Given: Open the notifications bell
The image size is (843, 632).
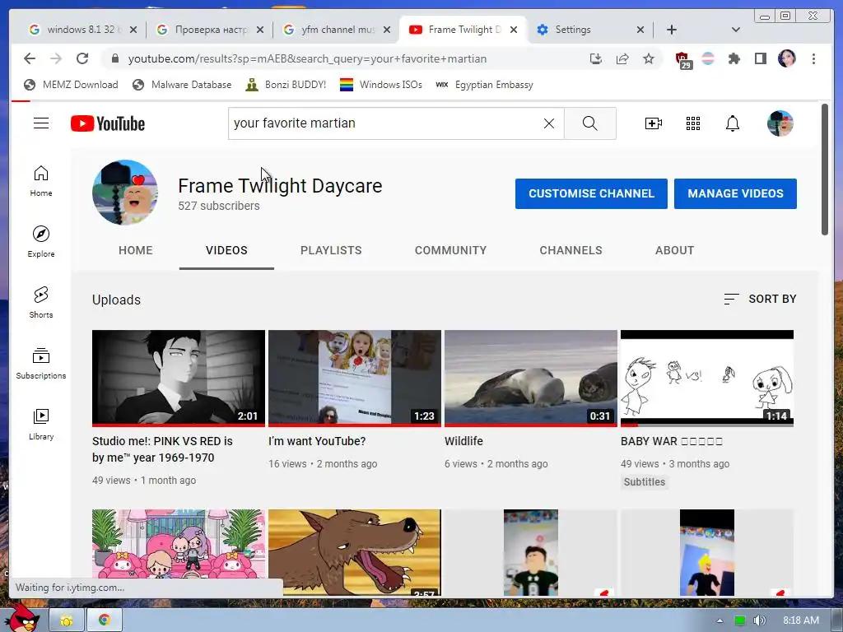Looking at the screenshot, I should [732, 123].
